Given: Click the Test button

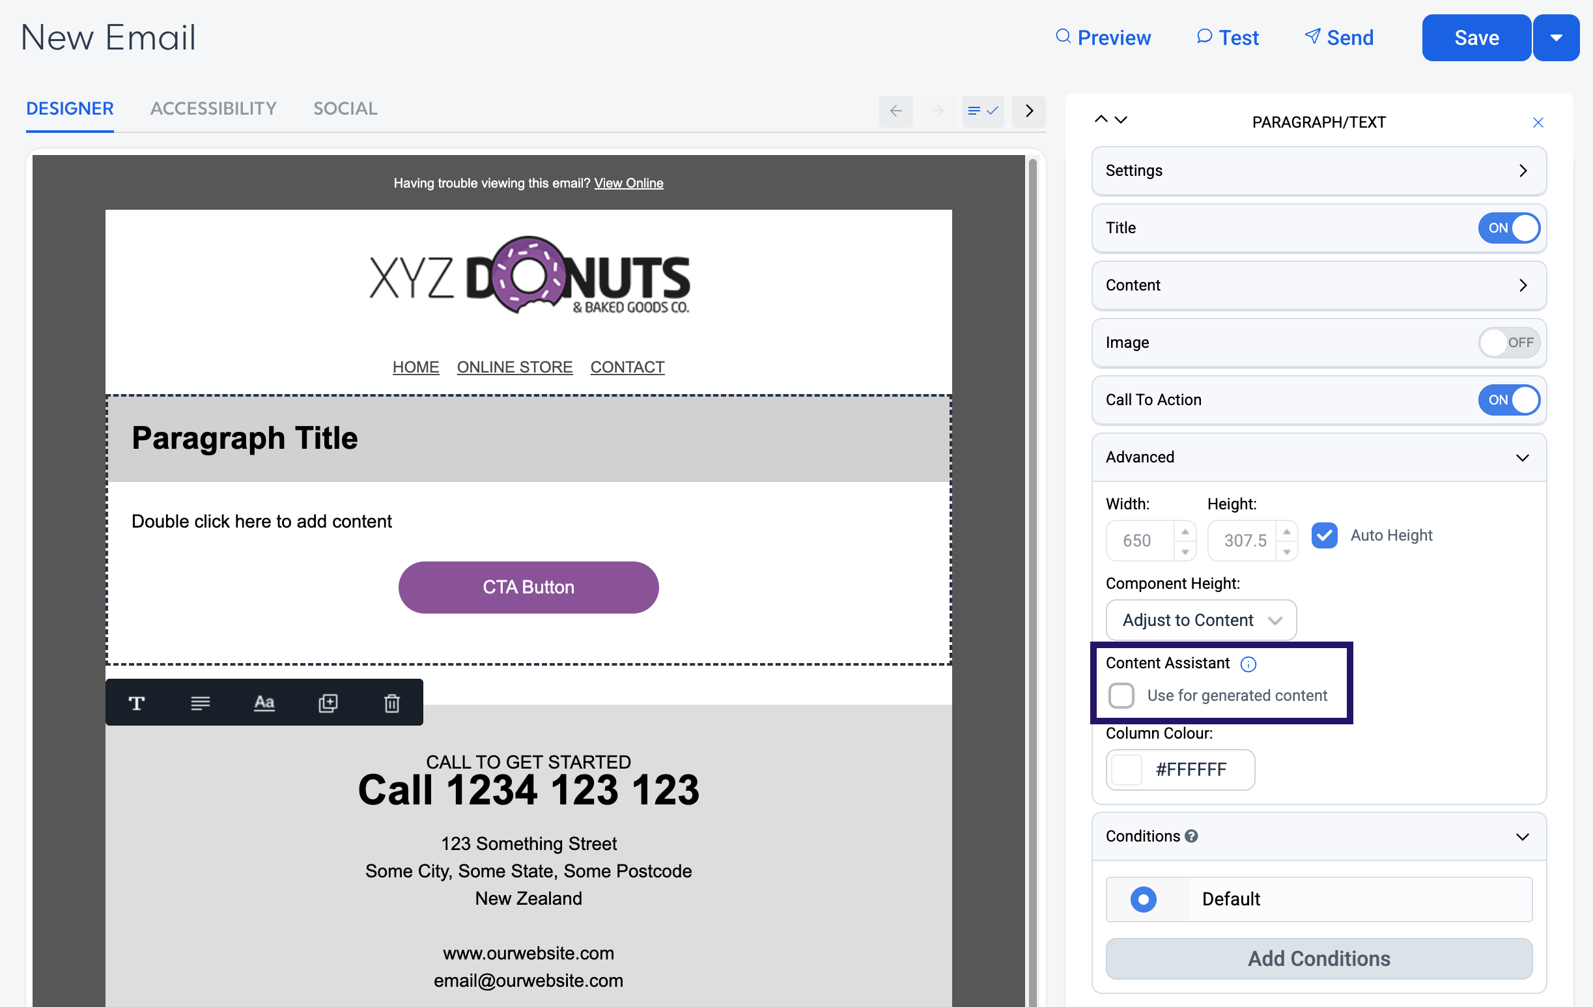Looking at the screenshot, I should point(1227,38).
